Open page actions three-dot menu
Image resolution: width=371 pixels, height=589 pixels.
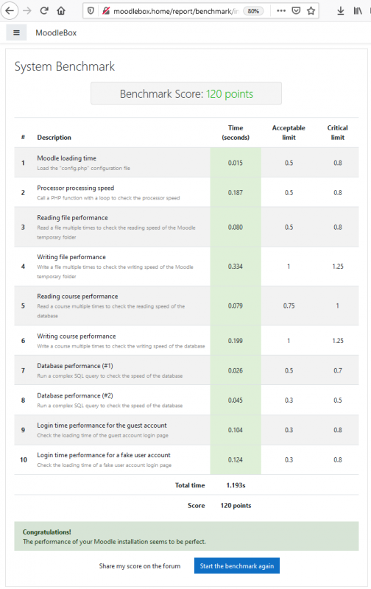(x=281, y=10)
